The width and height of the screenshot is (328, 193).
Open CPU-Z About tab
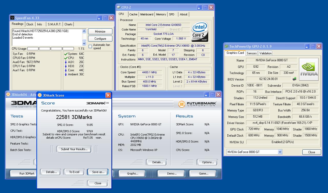[184, 14]
